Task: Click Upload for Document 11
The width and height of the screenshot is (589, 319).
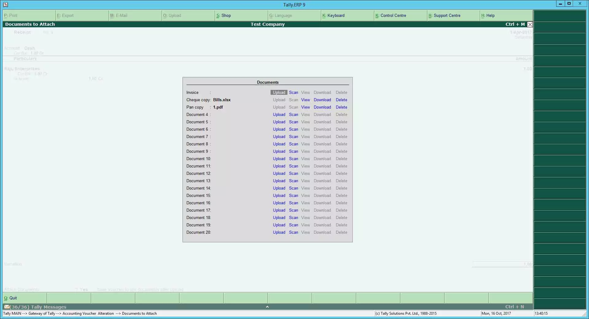Action: 279,166
